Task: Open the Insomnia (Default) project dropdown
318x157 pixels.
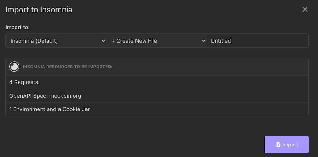Action: [56, 41]
